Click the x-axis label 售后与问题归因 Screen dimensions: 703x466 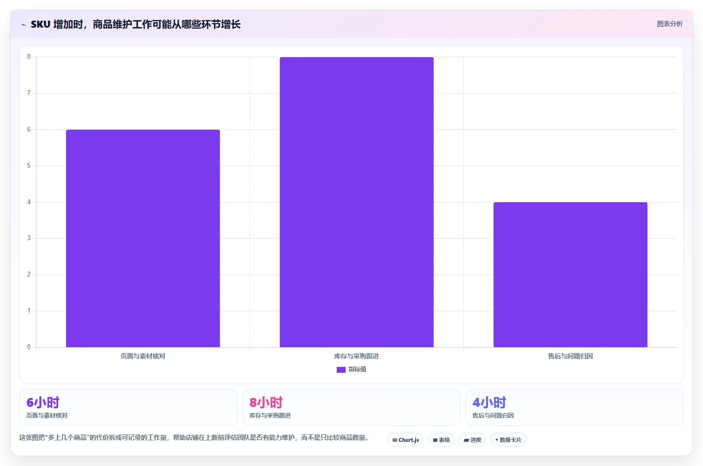(x=570, y=356)
